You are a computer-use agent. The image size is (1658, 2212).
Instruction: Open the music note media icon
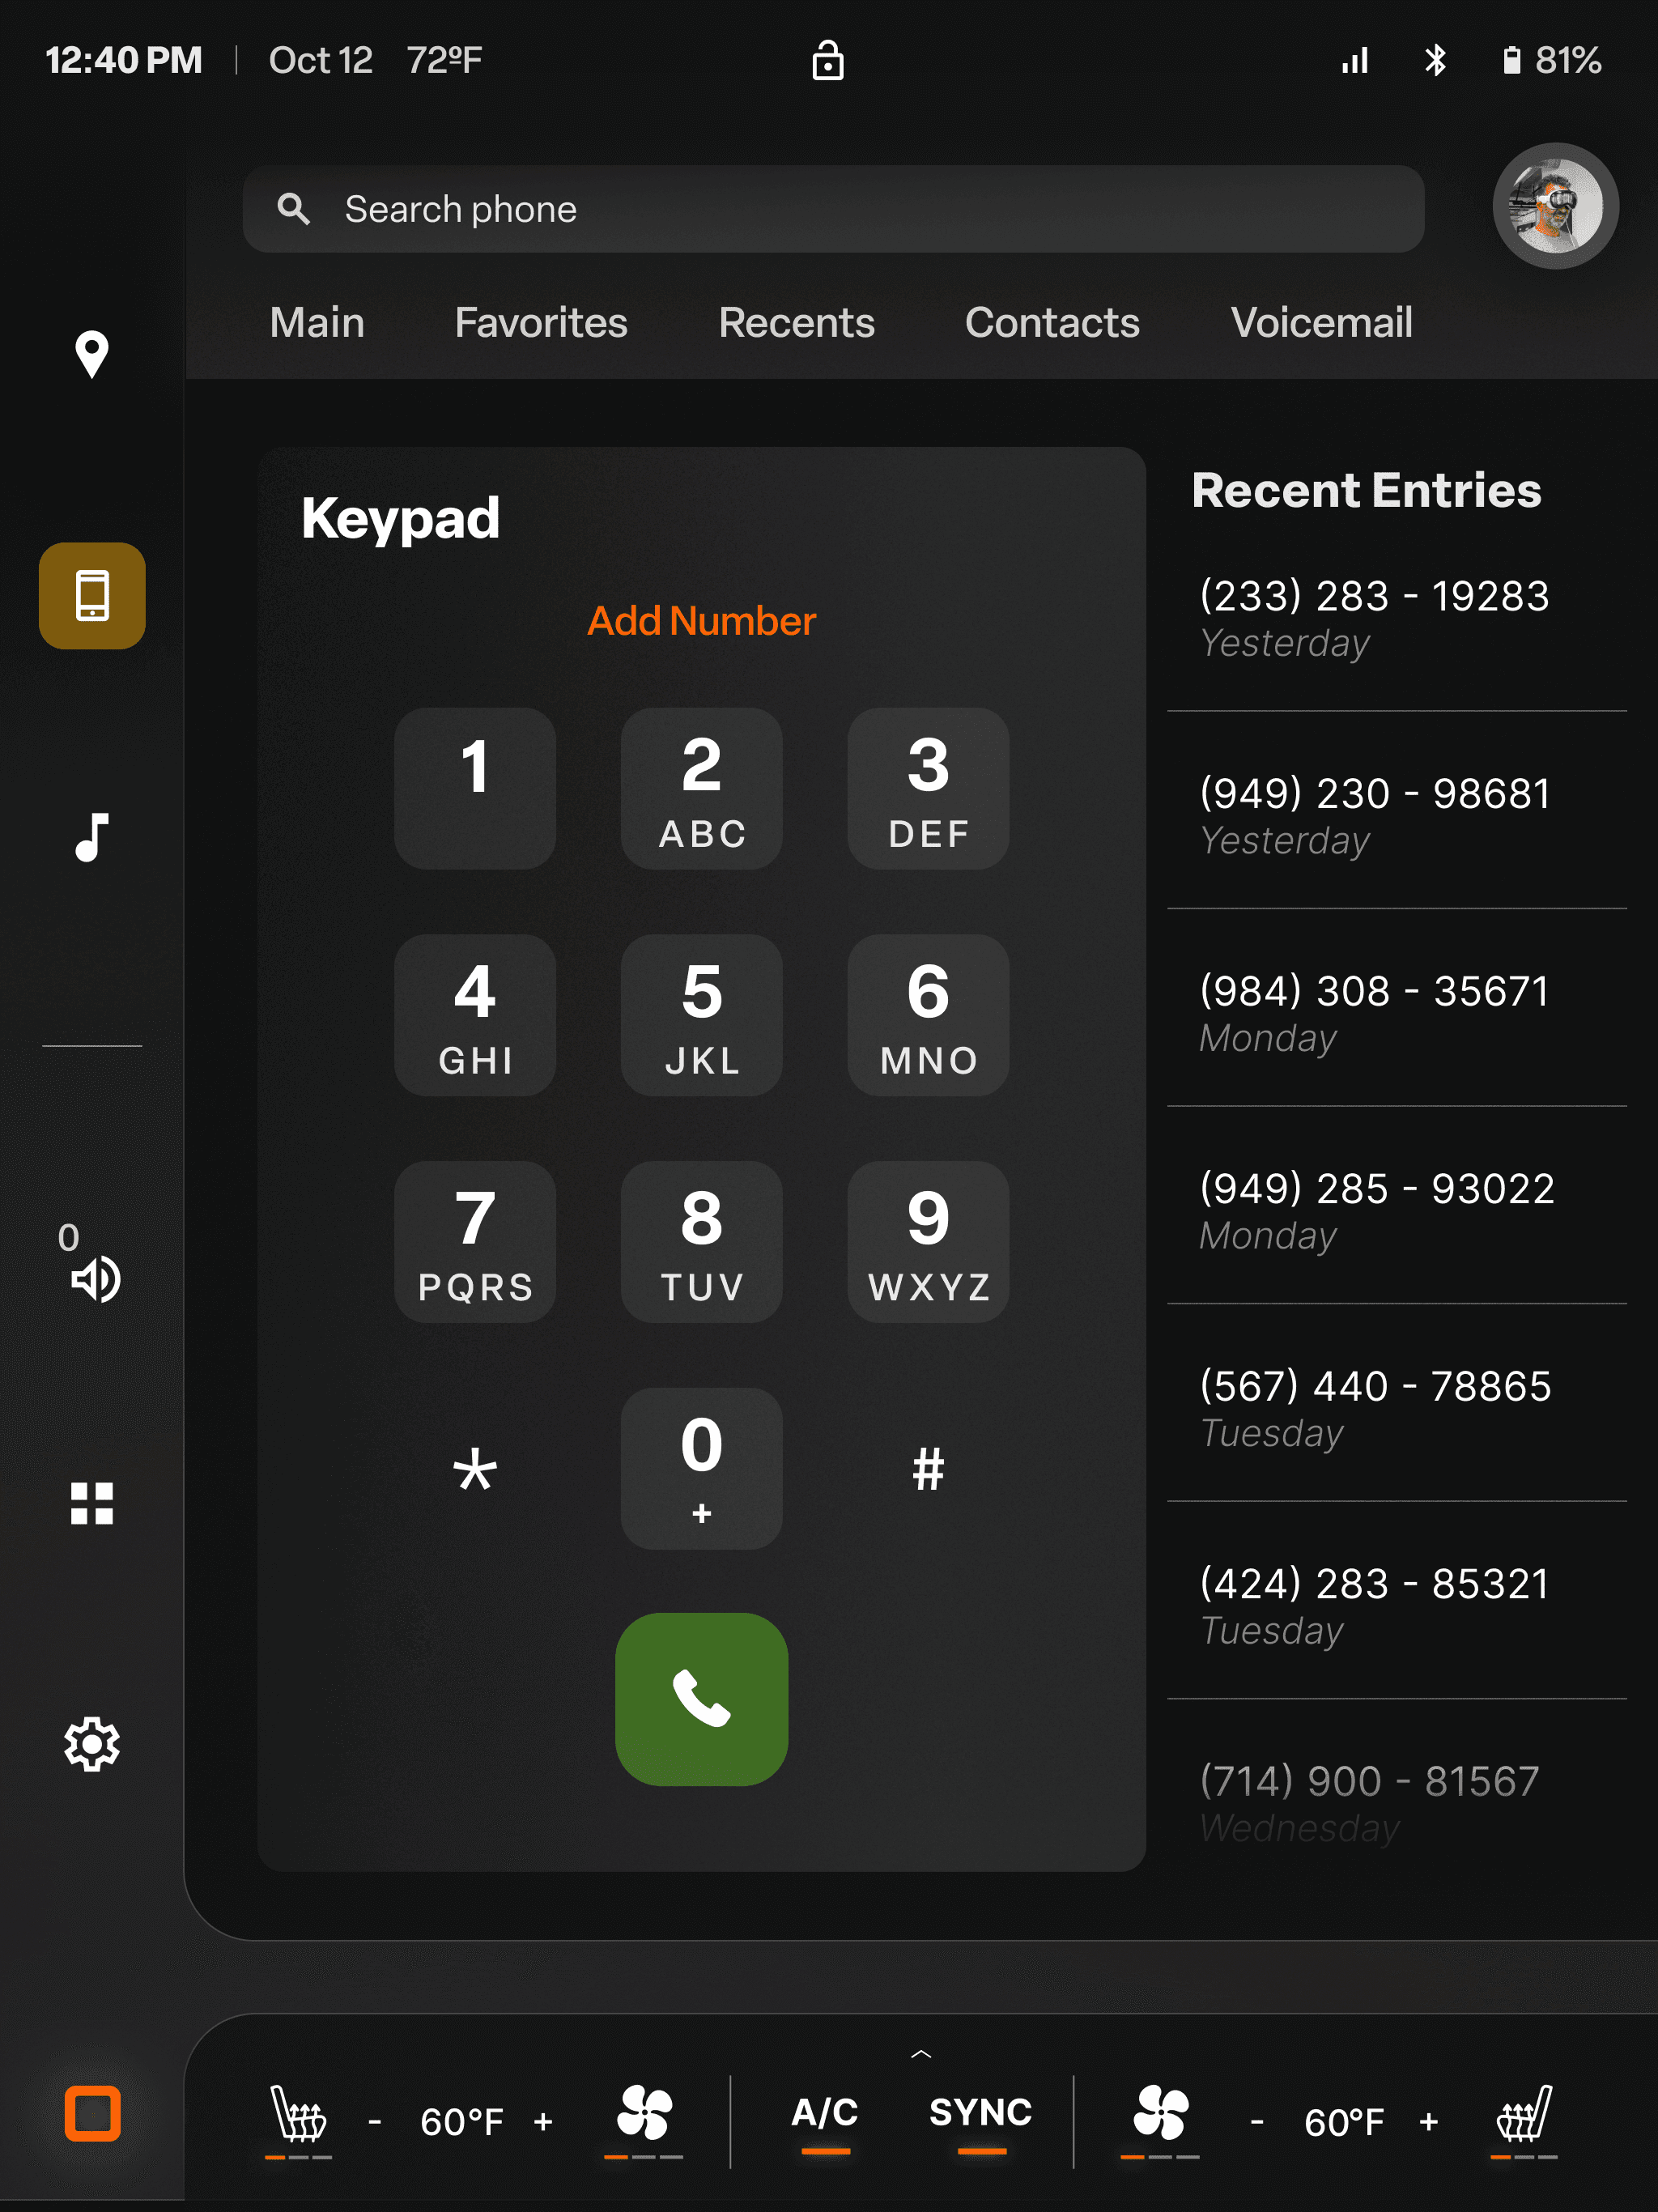[x=91, y=837]
